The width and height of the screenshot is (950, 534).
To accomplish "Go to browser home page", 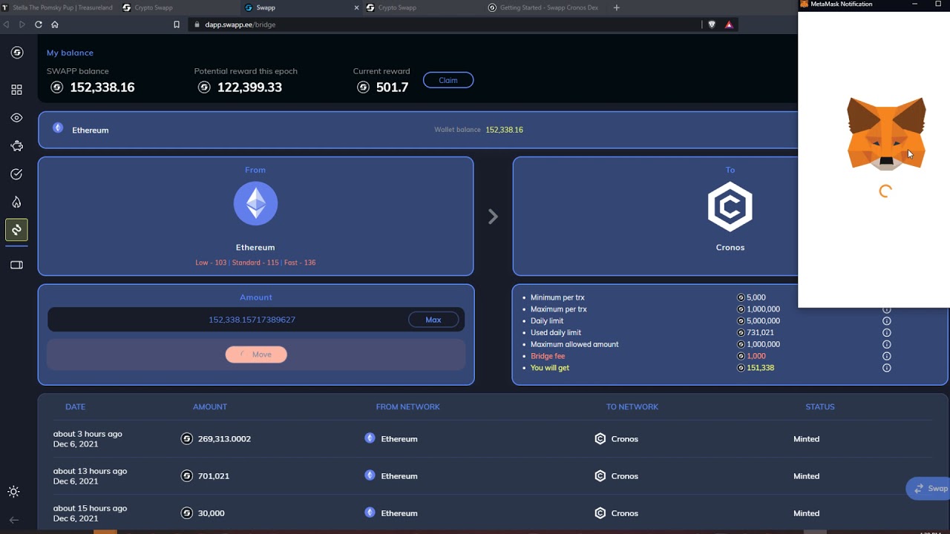I will 55,24.
